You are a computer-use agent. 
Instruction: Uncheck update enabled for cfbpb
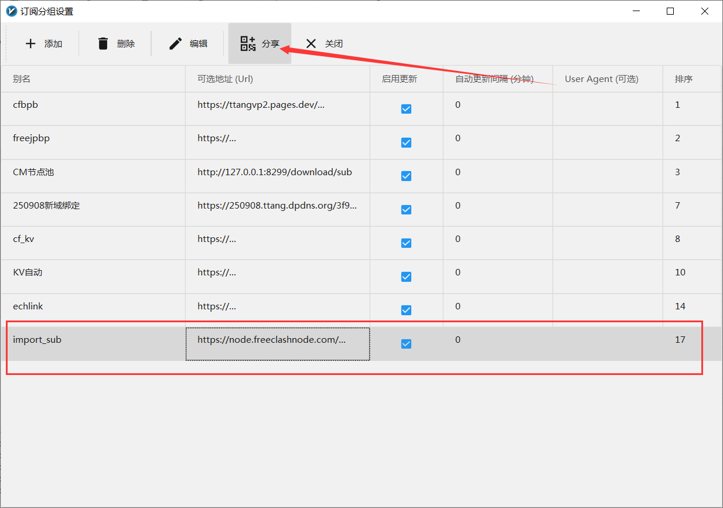tap(406, 109)
